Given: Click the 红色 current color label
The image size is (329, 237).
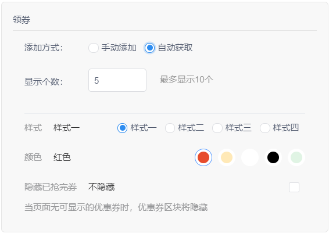Looking at the screenshot, I should click(62, 157).
